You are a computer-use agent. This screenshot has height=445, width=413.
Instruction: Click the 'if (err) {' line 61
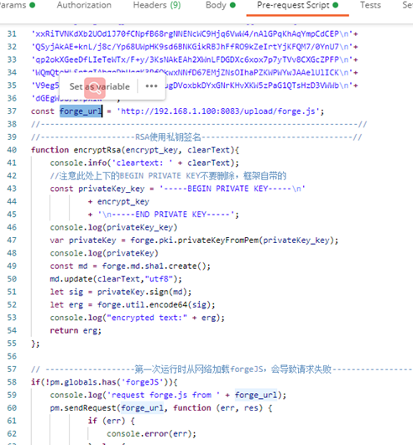pyautogui.click(x=111, y=421)
